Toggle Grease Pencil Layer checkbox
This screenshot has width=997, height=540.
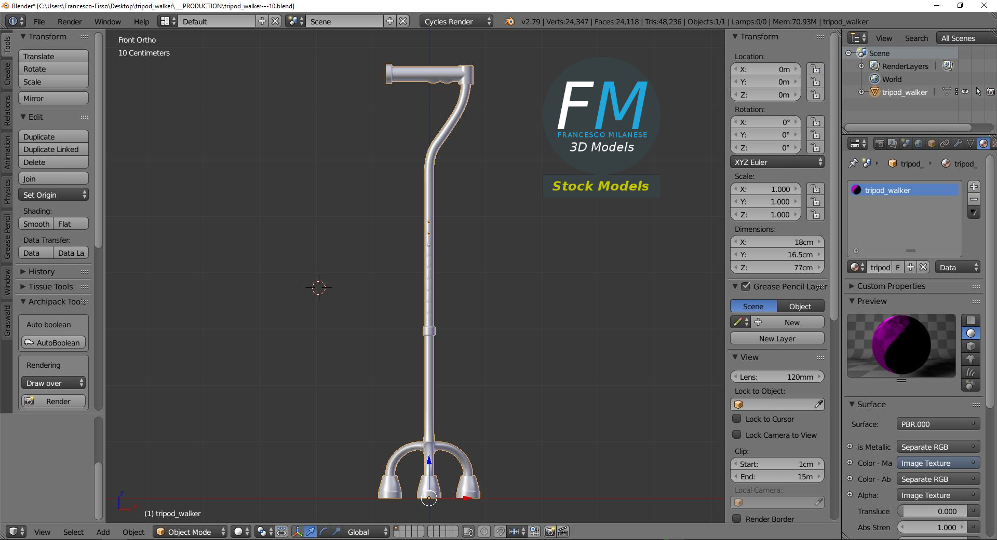(x=746, y=286)
